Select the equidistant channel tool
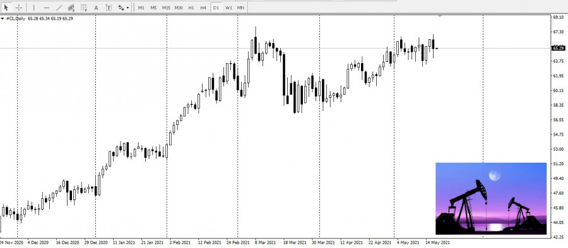This screenshot has width=568, height=248. pos(71,7)
